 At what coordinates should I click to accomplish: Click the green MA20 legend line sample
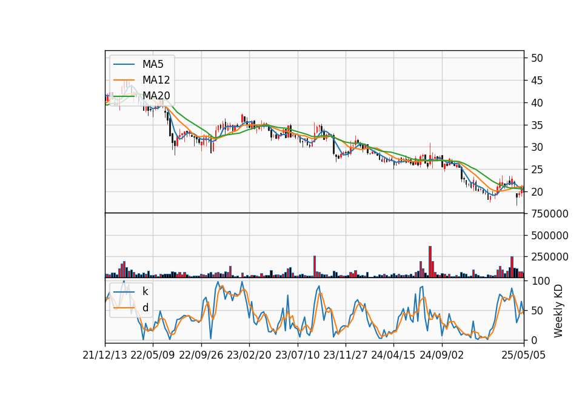tap(124, 96)
